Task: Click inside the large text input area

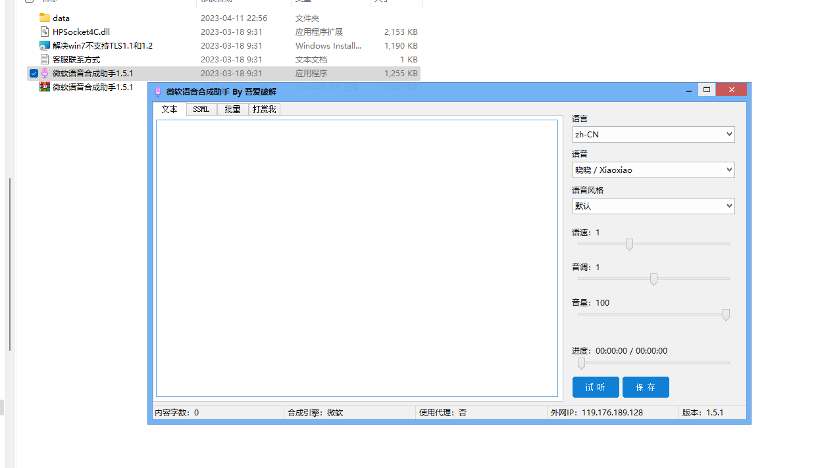Action: (x=357, y=258)
